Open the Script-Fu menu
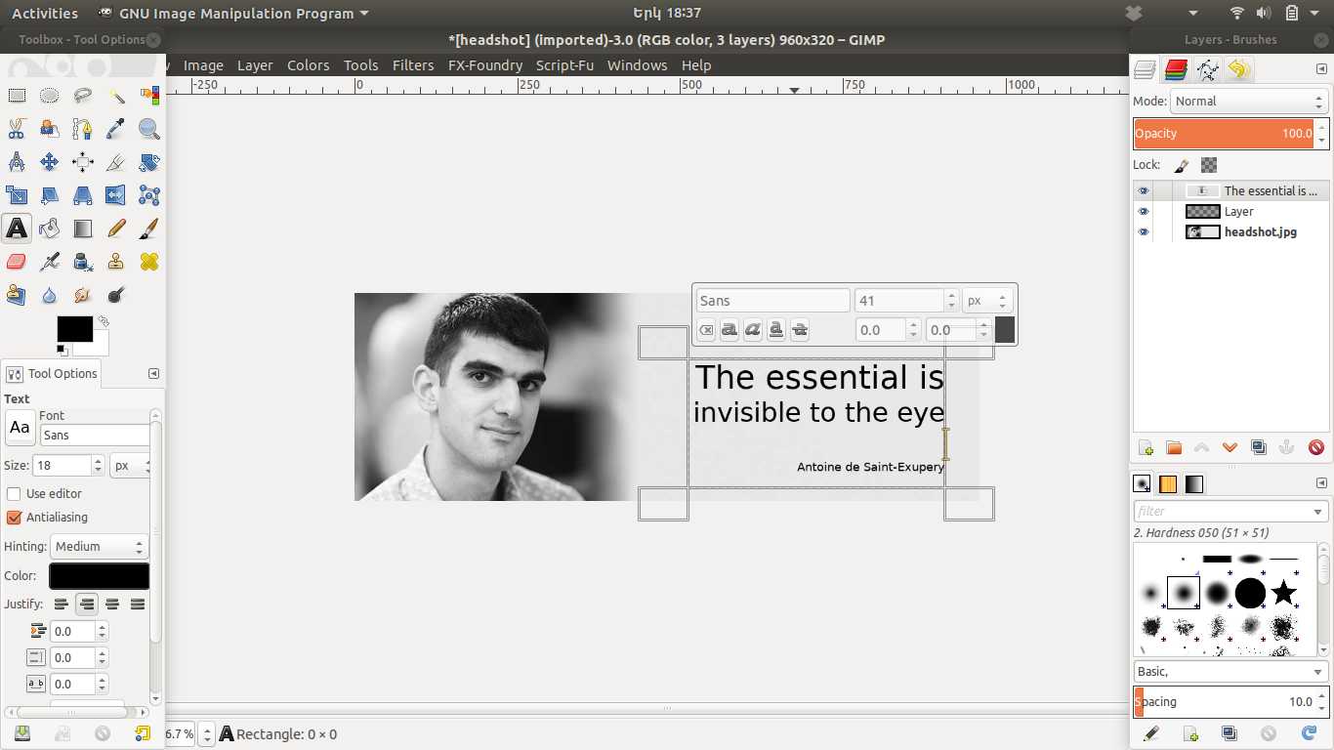1334x750 pixels. click(x=564, y=65)
